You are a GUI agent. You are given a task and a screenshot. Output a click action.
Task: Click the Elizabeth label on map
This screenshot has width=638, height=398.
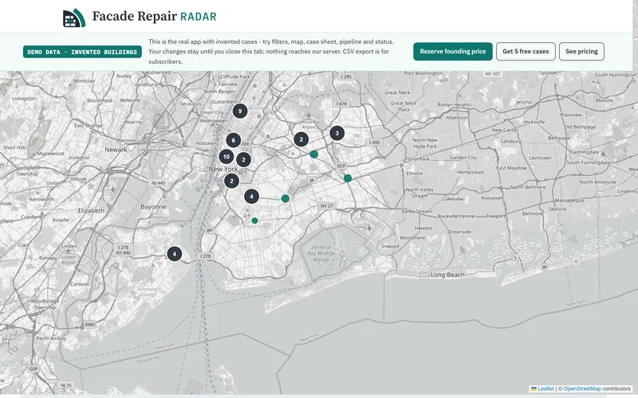coord(91,210)
